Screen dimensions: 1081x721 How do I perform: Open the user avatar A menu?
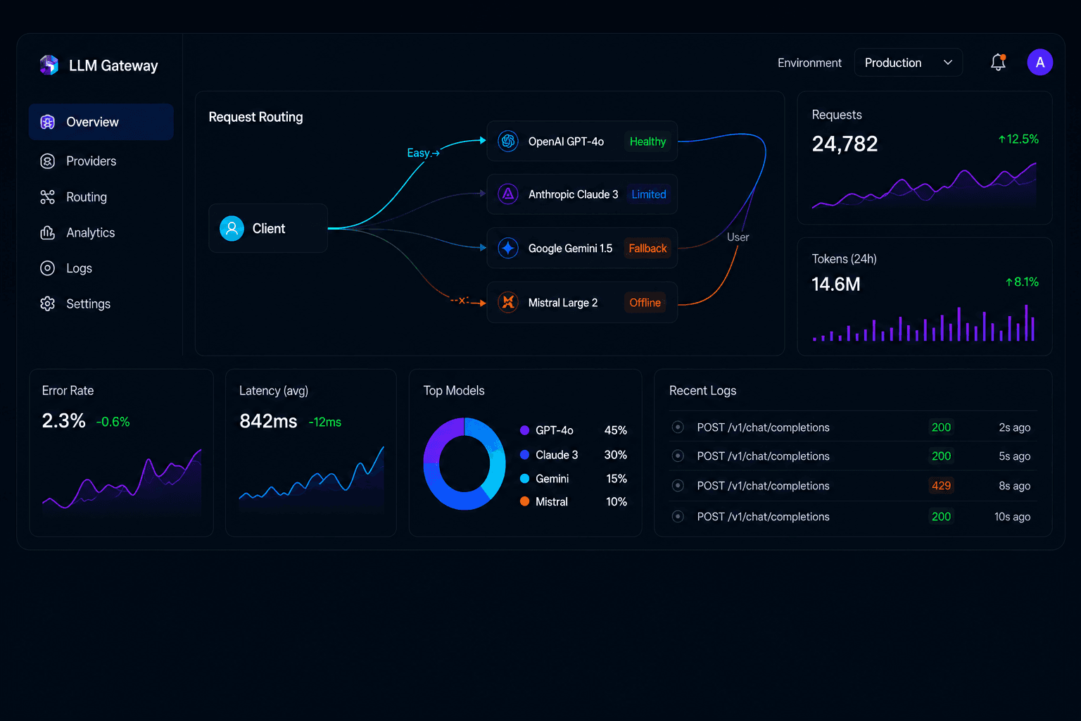pos(1039,63)
